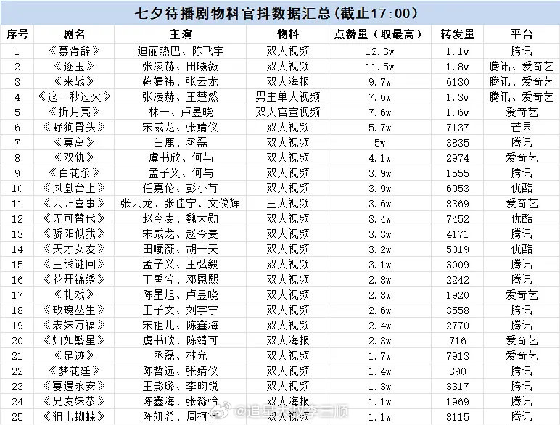The image size is (560, 425).
Task: Click the drama name 《这一秒过火》
Action: (x=74, y=96)
